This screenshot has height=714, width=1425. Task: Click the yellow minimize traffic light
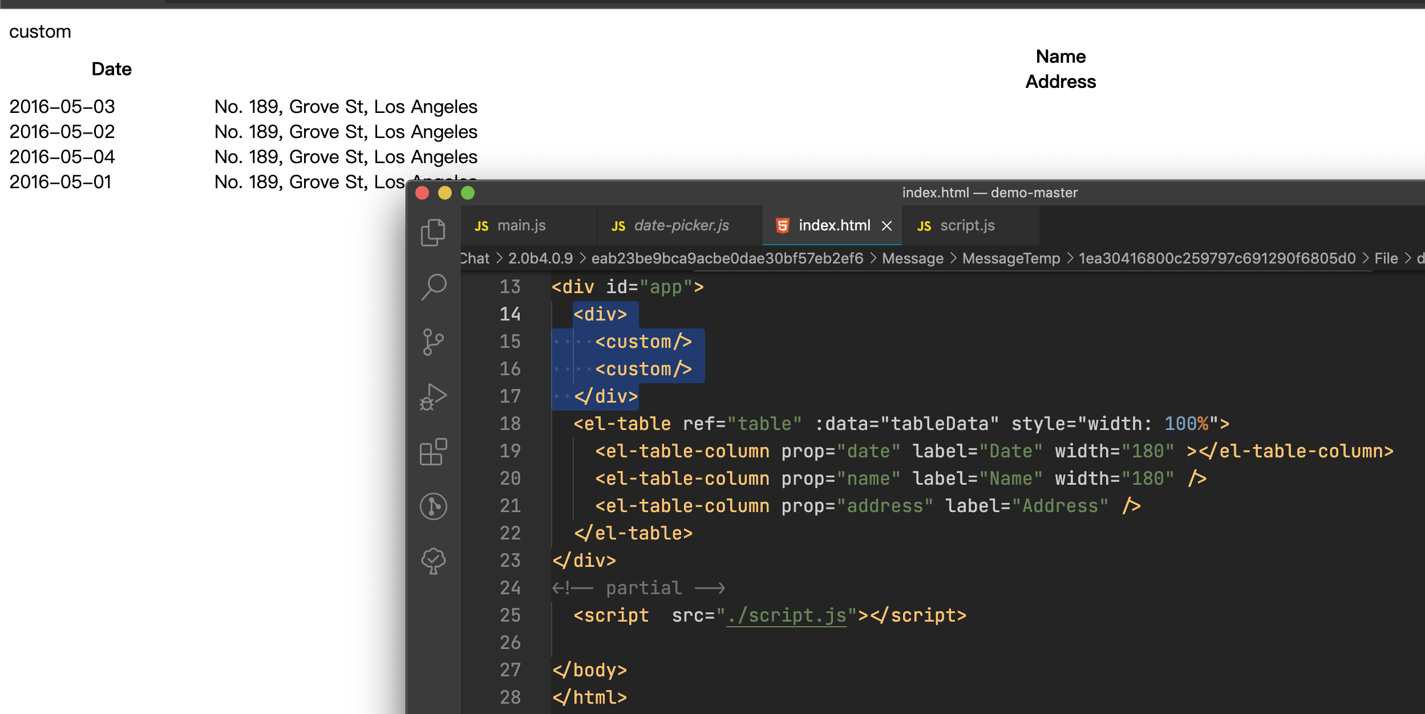(x=445, y=193)
